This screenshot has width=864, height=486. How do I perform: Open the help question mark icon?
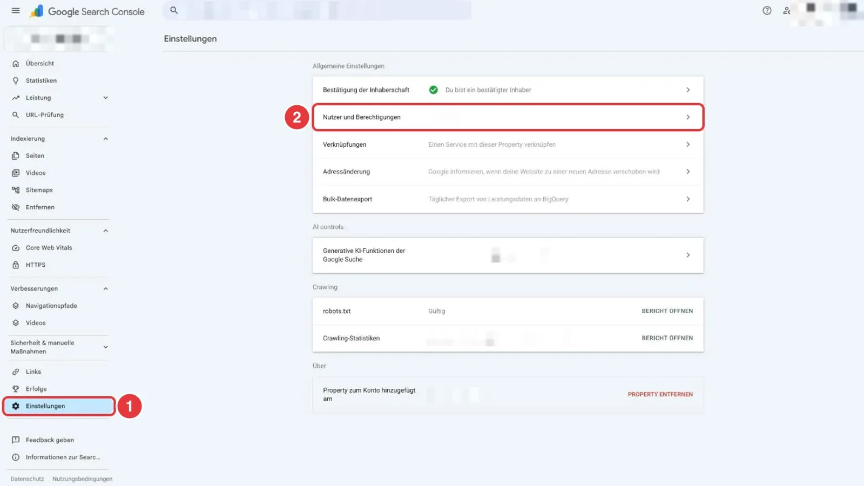click(767, 11)
